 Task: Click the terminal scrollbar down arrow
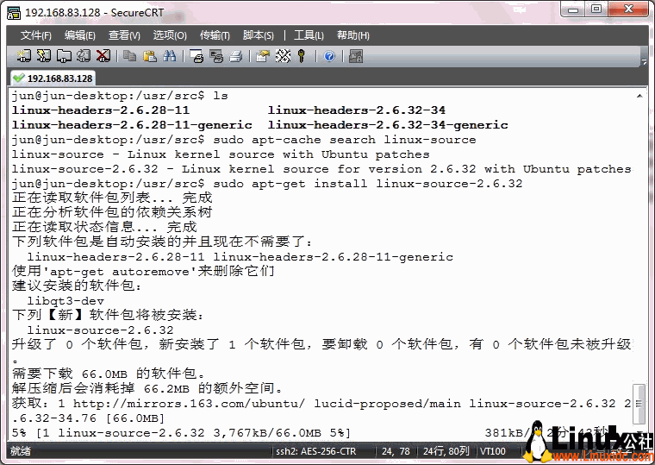[x=638, y=432]
